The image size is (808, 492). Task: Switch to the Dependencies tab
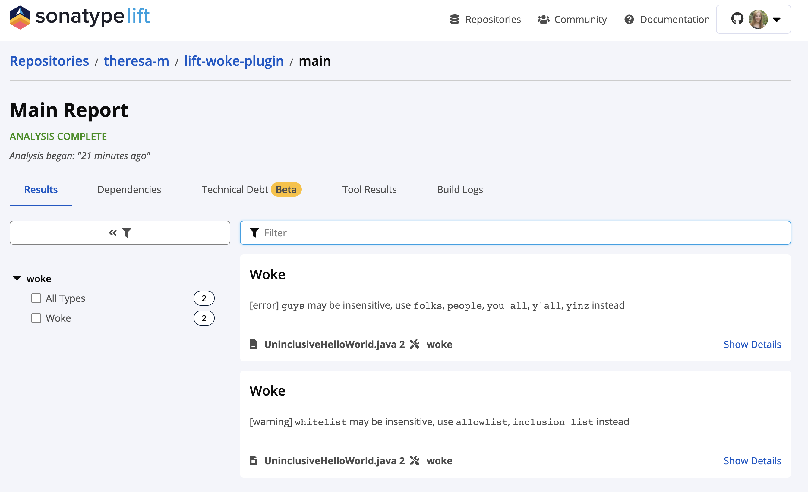[129, 189]
